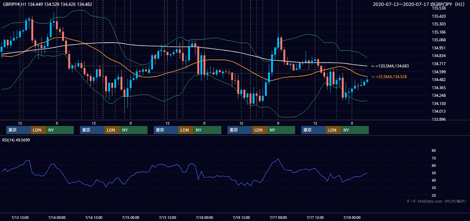Screen dimensions: 470x221
Task: Select the 7/15 12:00 time axis label
Action: point(167,217)
